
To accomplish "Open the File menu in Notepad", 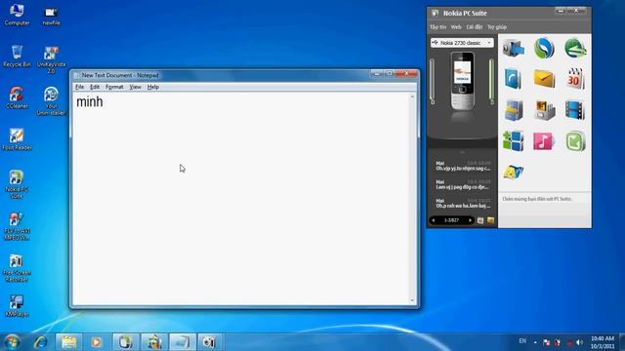I will point(80,87).
